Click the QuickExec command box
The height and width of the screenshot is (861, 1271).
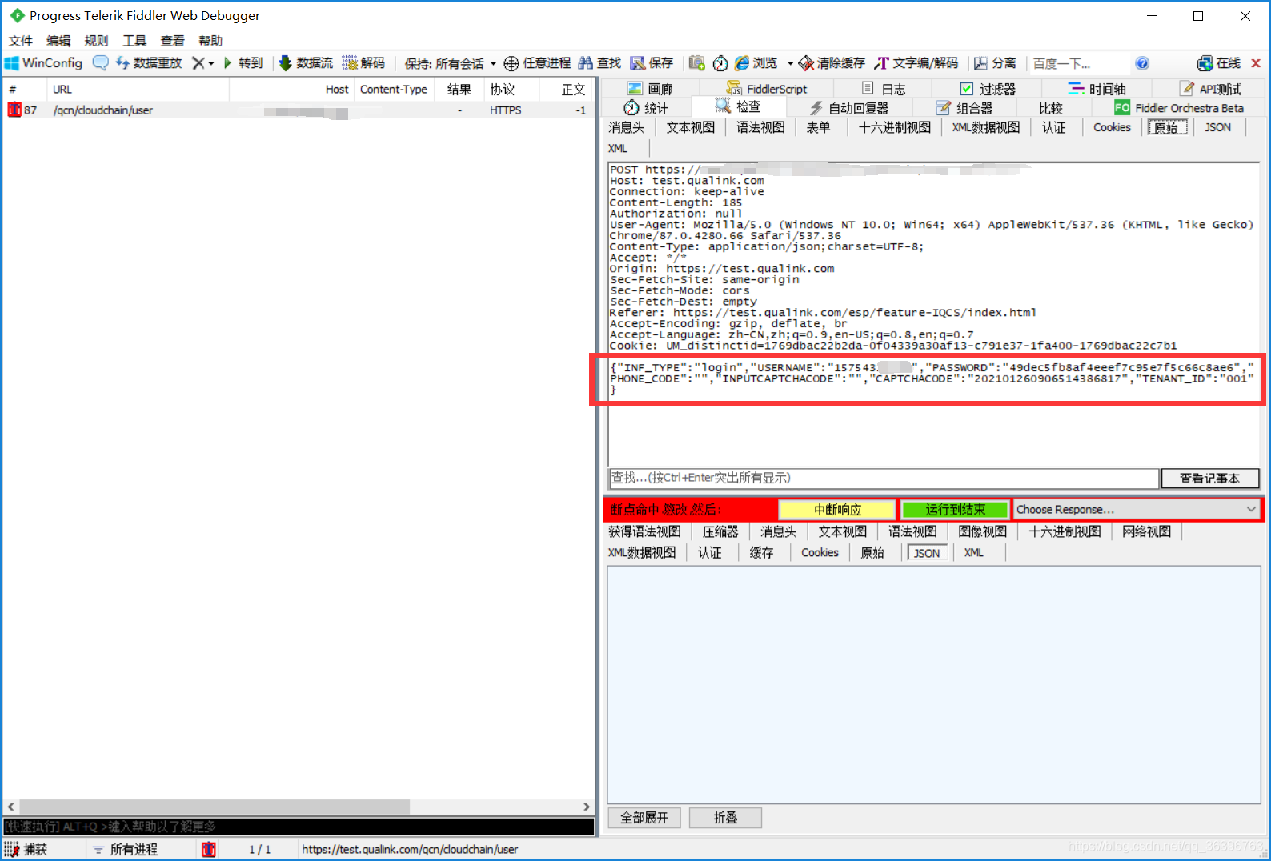(298, 827)
